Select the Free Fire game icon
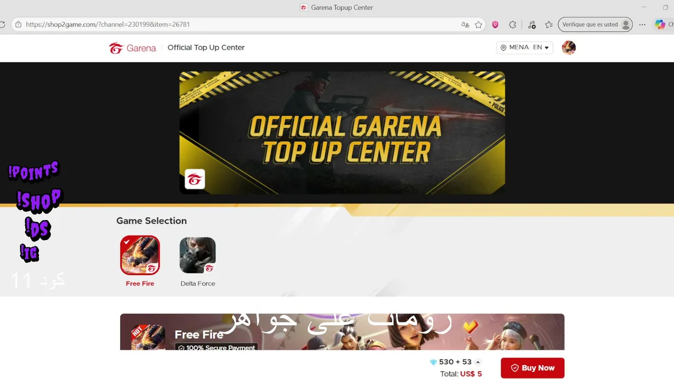 click(x=140, y=255)
